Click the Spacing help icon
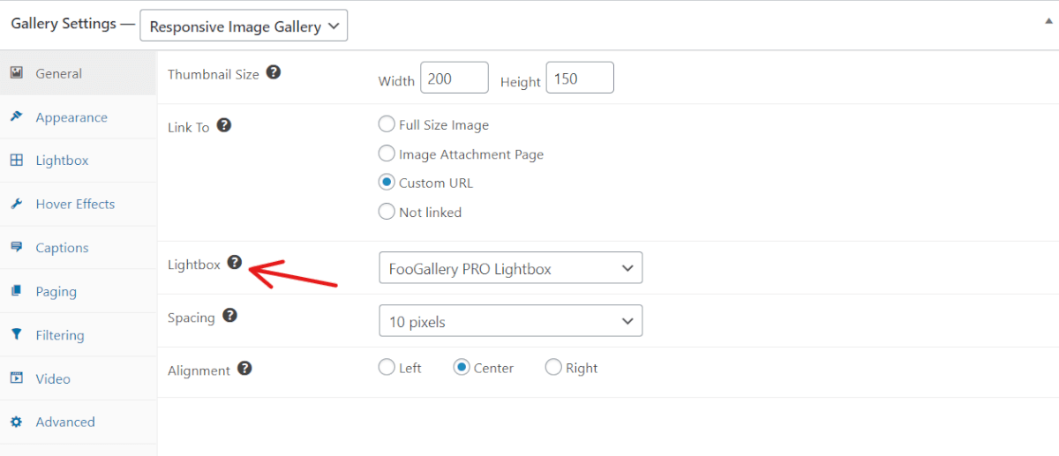Image resolution: width=1059 pixels, height=456 pixels. tap(229, 315)
